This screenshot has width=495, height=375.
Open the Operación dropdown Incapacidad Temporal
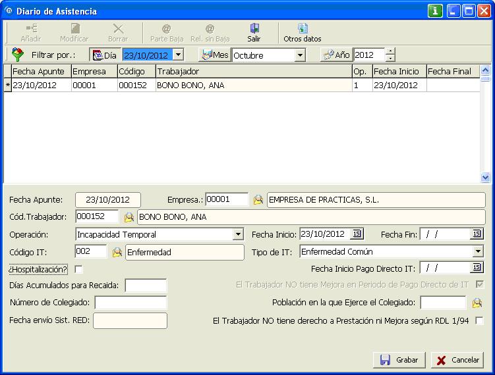click(238, 234)
